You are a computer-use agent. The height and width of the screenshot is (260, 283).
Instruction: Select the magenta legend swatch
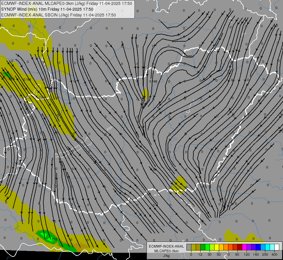coord(244,247)
